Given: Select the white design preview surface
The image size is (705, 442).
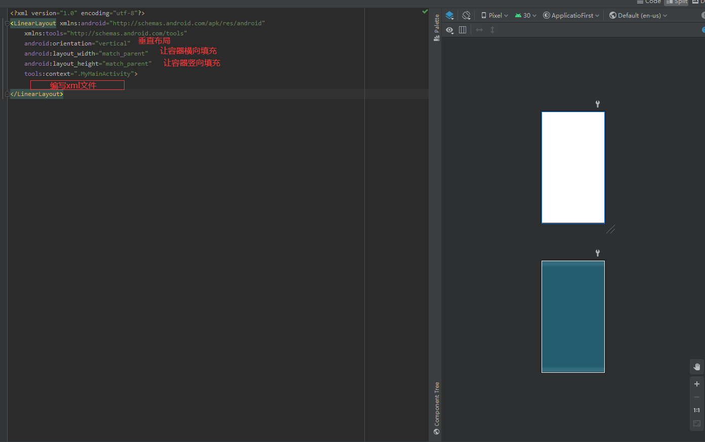Looking at the screenshot, I should (573, 168).
